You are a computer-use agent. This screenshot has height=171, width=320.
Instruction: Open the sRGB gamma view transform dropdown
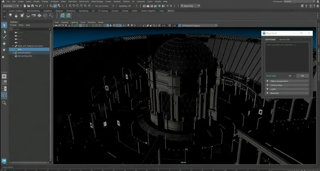click(x=197, y=25)
